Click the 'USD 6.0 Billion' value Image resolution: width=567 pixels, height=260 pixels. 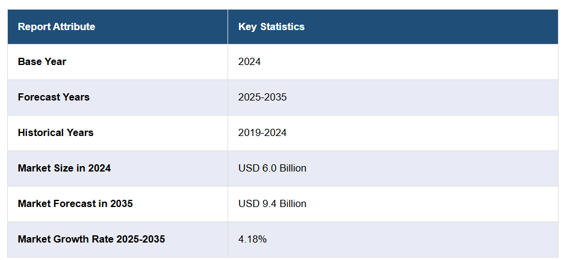(x=272, y=168)
